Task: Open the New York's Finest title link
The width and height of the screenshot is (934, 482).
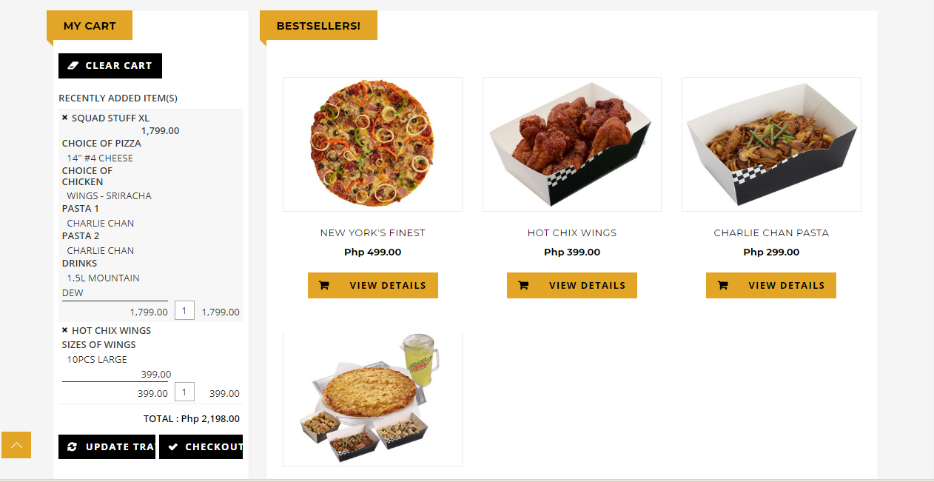Action: 372,232
